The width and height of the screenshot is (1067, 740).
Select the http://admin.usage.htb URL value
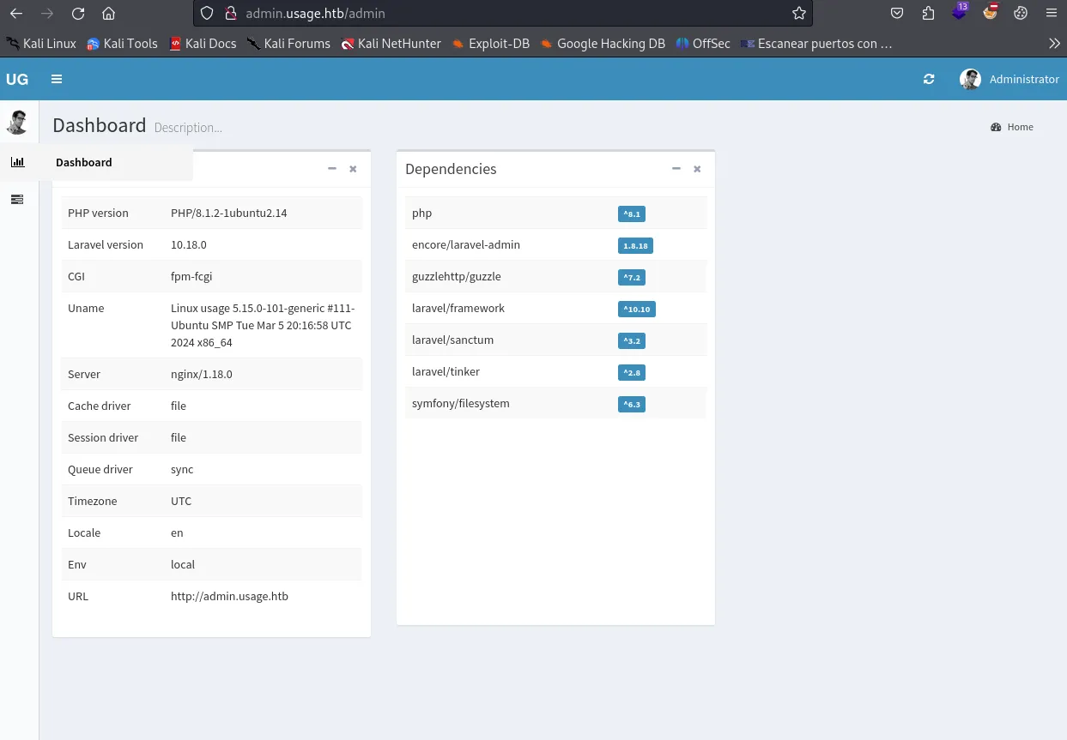pos(229,596)
